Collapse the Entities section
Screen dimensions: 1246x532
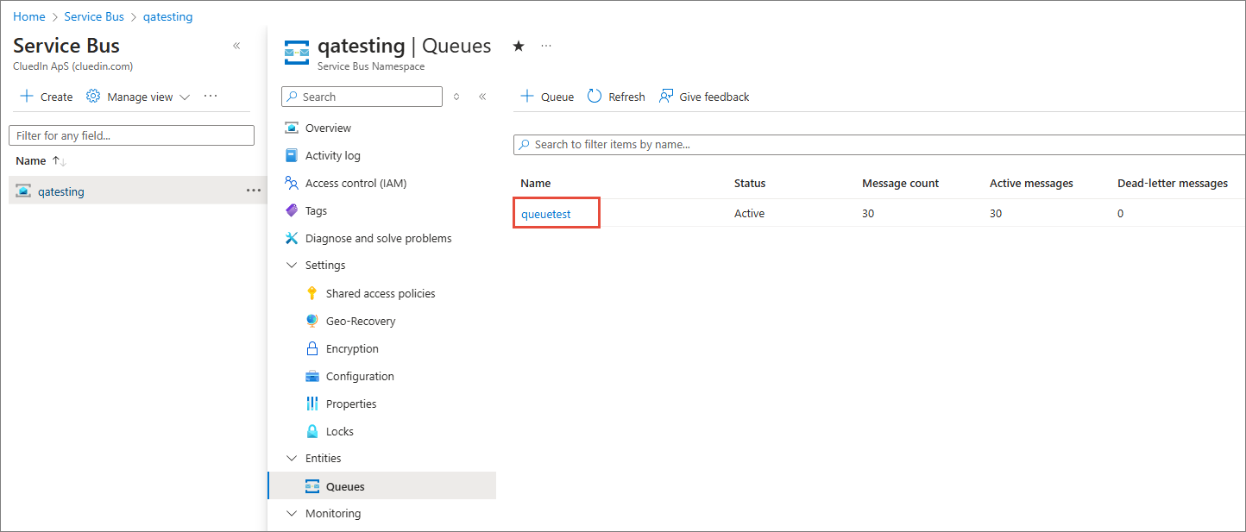point(292,458)
